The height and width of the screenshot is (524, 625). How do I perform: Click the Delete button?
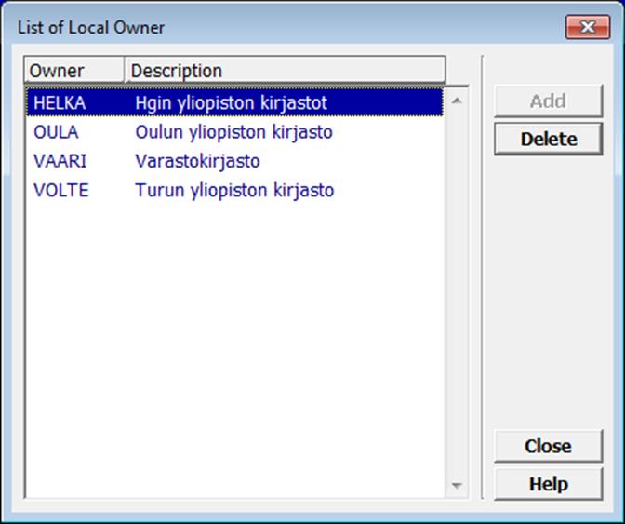tap(549, 139)
